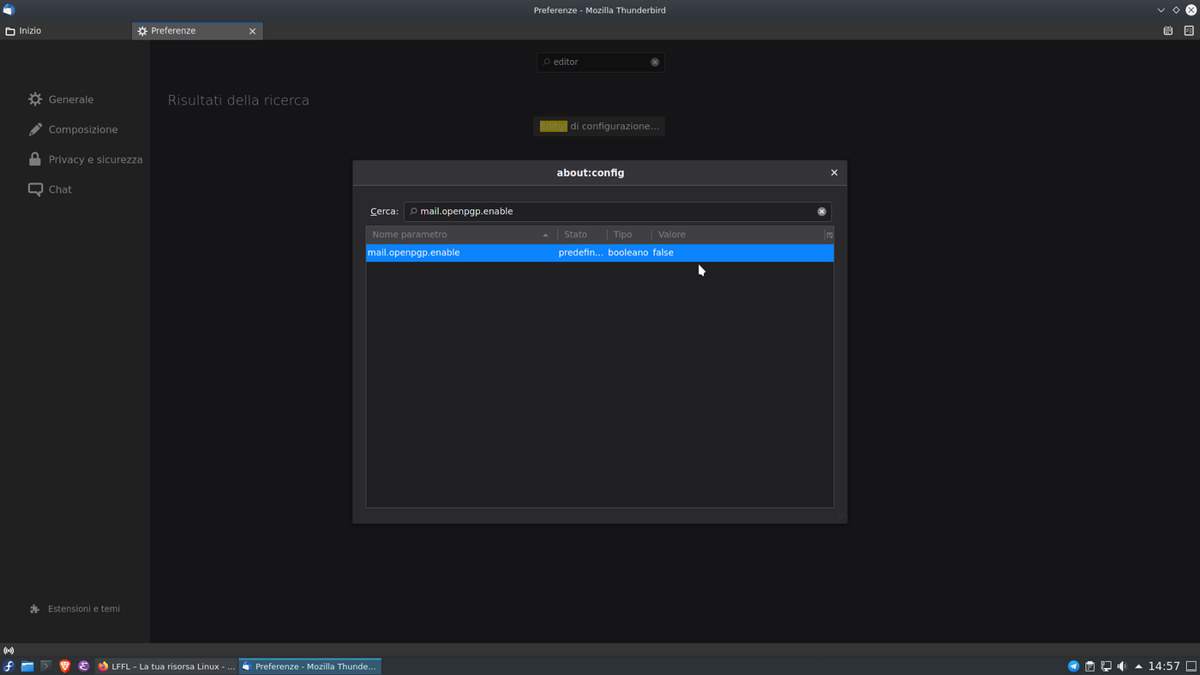Image resolution: width=1200 pixels, height=675 pixels.
Task: Click the Telegram tray icon
Action: click(1073, 666)
